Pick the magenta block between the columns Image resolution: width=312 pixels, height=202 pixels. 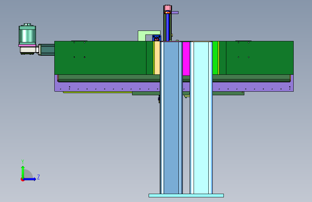[x=186, y=59]
